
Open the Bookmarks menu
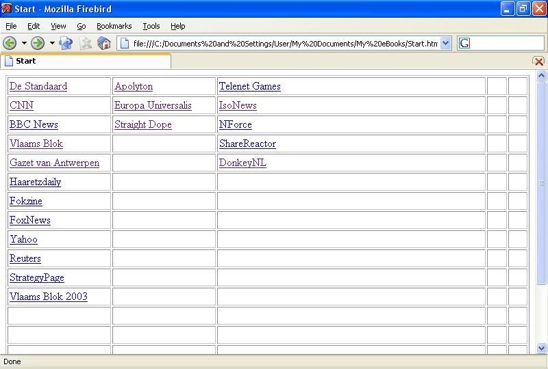tap(114, 26)
